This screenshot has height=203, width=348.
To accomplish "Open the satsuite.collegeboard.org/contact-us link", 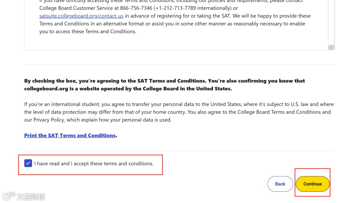I will (81, 16).
